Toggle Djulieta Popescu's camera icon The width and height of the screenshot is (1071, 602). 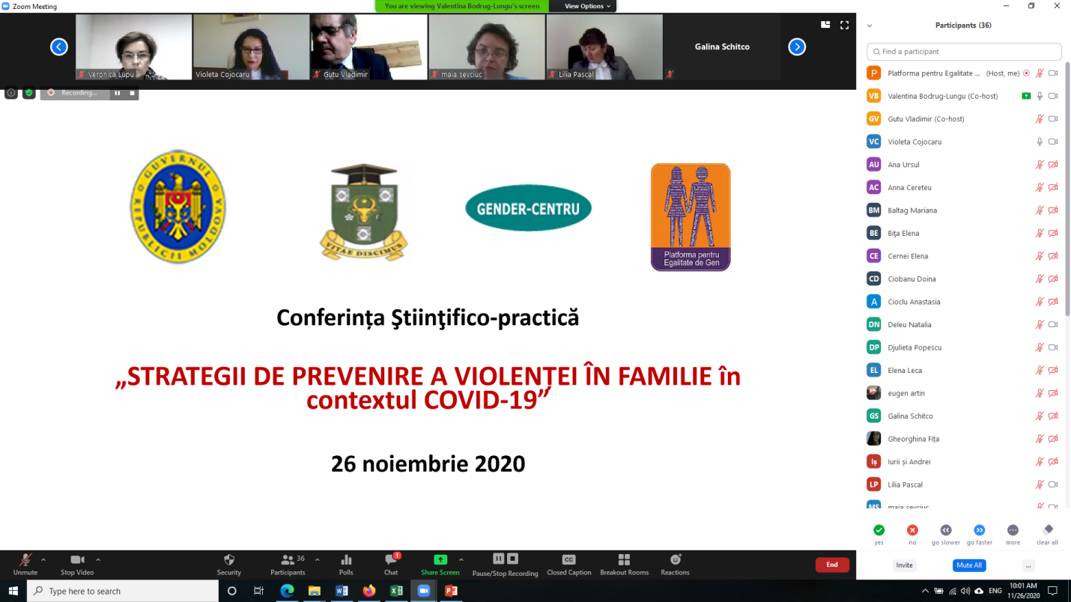(x=1053, y=347)
